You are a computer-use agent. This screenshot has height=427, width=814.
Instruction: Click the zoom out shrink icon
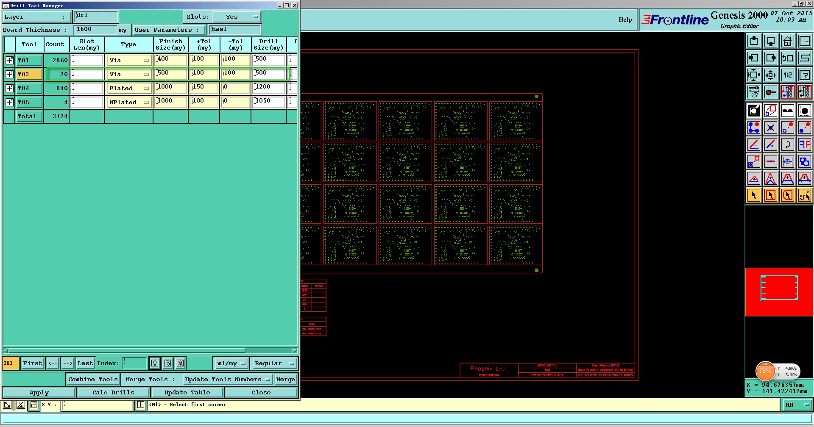coord(771,75)
